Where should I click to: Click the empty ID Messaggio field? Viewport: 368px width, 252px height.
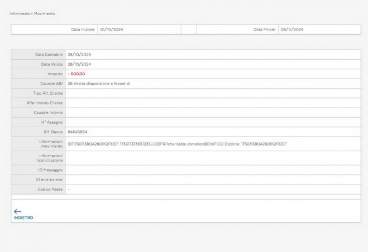[212, 169]
